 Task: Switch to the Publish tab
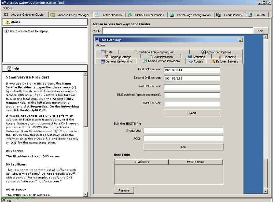coord(258,15)
